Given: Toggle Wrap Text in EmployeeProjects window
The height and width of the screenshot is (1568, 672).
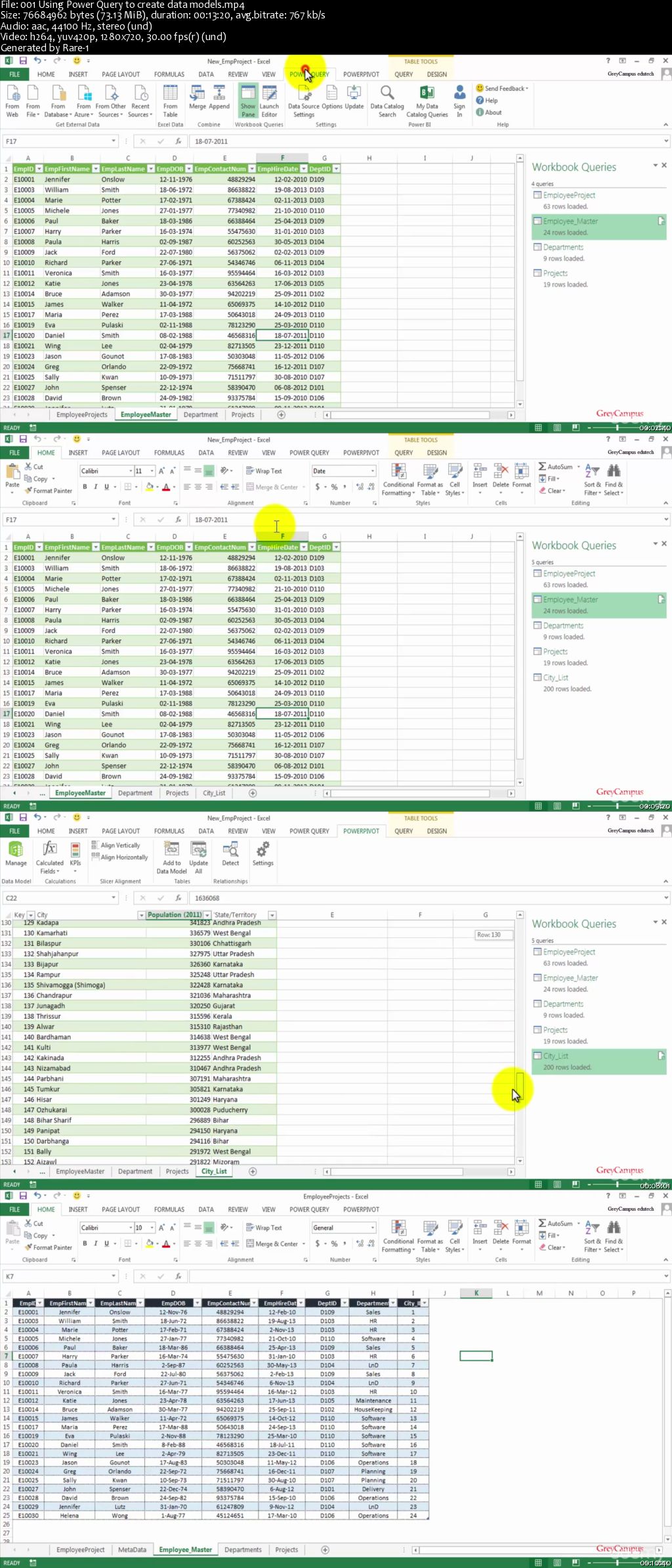Looking at the screenshot, I should tap(264, 1228).
